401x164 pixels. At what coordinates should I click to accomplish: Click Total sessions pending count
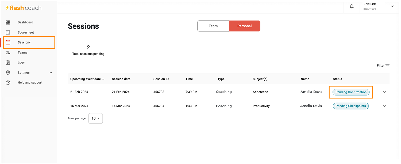(x=88, y=48)
